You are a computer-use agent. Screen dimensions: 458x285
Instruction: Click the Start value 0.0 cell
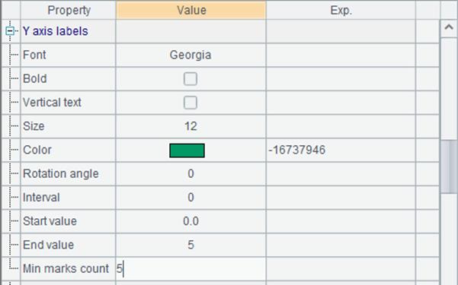tap(191, 221)
